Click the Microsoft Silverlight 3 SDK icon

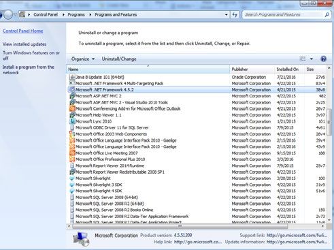[x=72, y=185]
